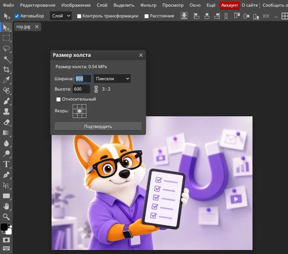Select the Clone Stamp tool
Image resolution: width=288 pixels, height=254 pixels.
point(6,112)
